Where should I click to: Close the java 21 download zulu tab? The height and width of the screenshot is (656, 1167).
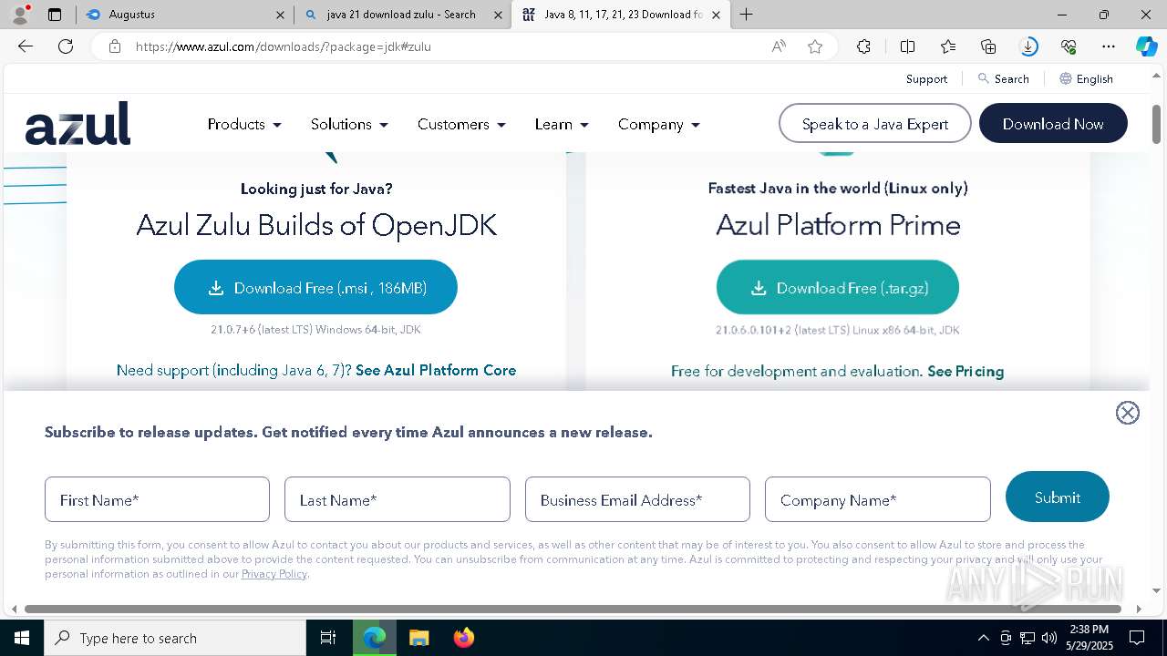coord(498,15)
